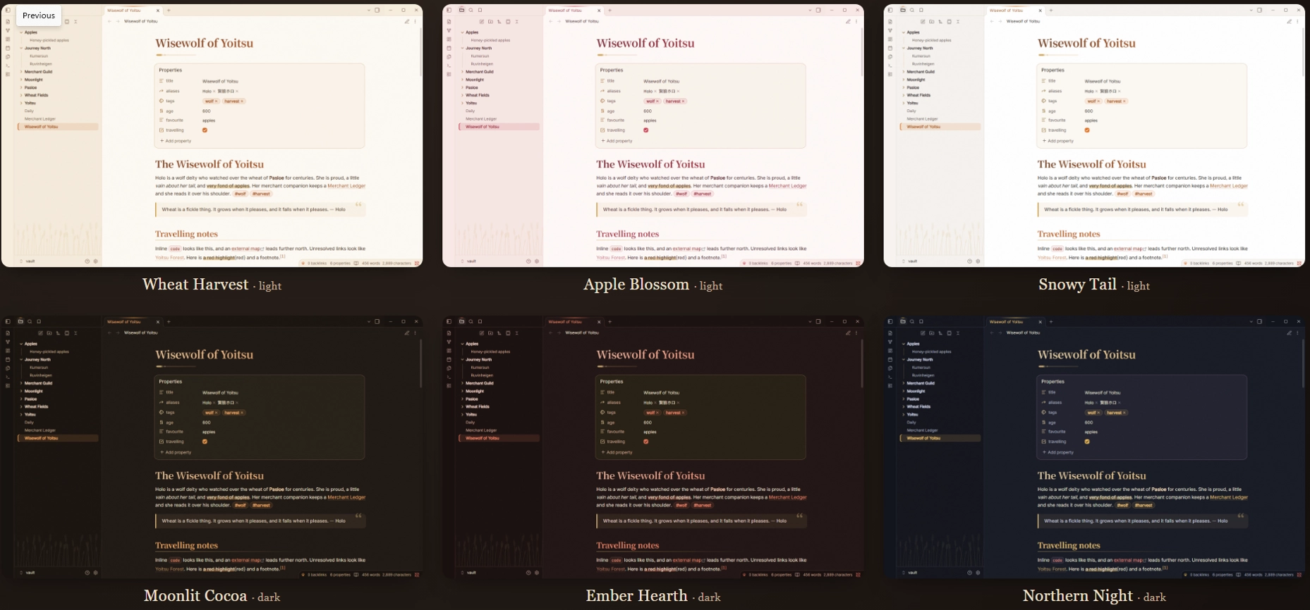
Task: Open Merchant Ledger file in Wheat Harvest sidebar
Action: pyautogui.click(x=40, y=119)
